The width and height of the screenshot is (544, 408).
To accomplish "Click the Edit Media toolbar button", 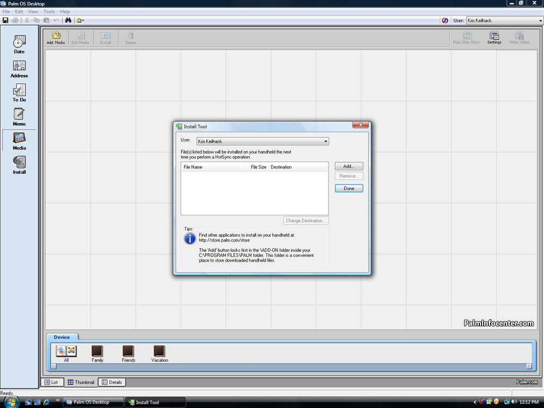I will point(81,38).
